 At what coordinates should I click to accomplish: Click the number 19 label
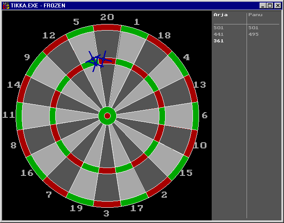coord(76,208)
